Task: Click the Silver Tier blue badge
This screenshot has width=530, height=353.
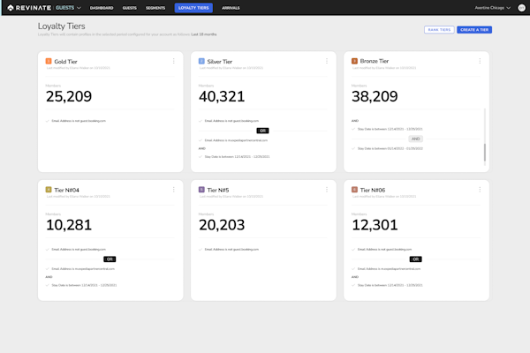Action: pos(201,62)
